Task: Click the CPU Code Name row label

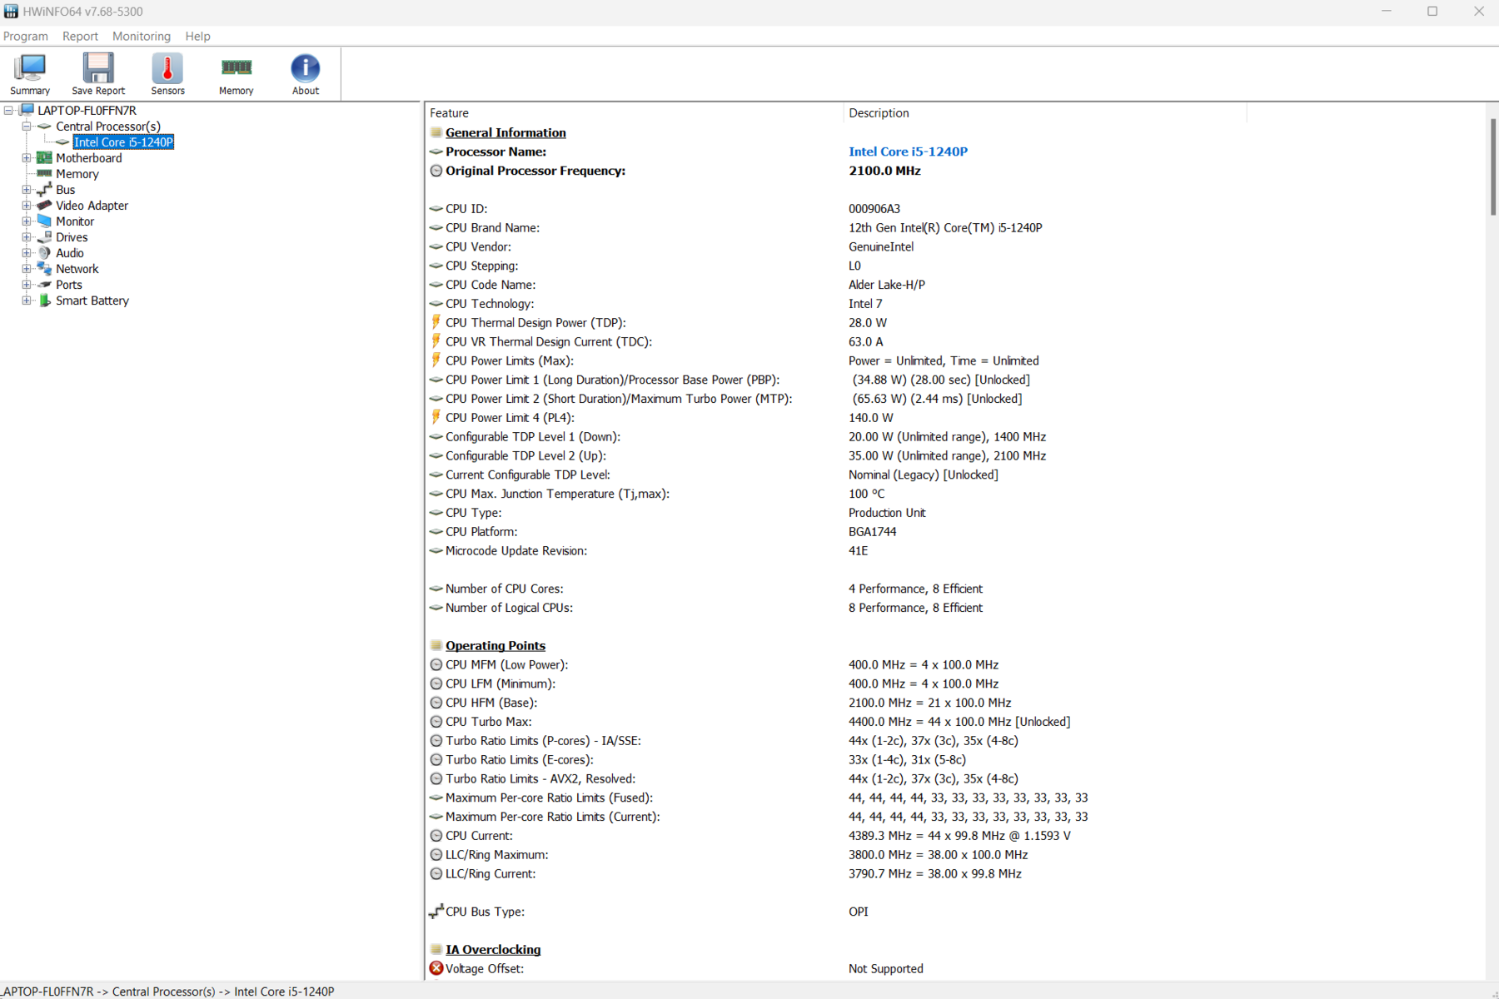Action: tap(491, 285)
